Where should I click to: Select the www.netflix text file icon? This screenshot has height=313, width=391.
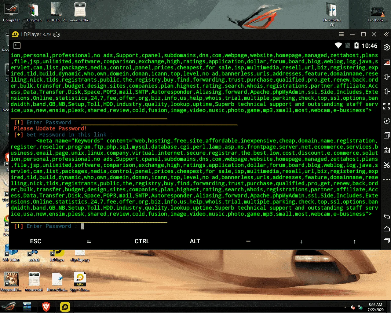click(x=80, y=13)
